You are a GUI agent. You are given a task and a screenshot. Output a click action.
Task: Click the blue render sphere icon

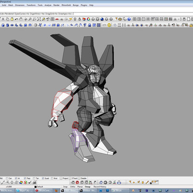click(x=102, y=19)
